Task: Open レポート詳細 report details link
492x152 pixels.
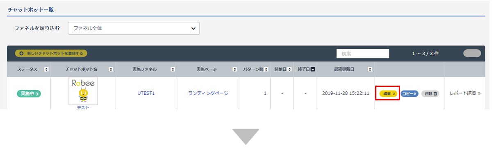Action: tap(465, 93)
